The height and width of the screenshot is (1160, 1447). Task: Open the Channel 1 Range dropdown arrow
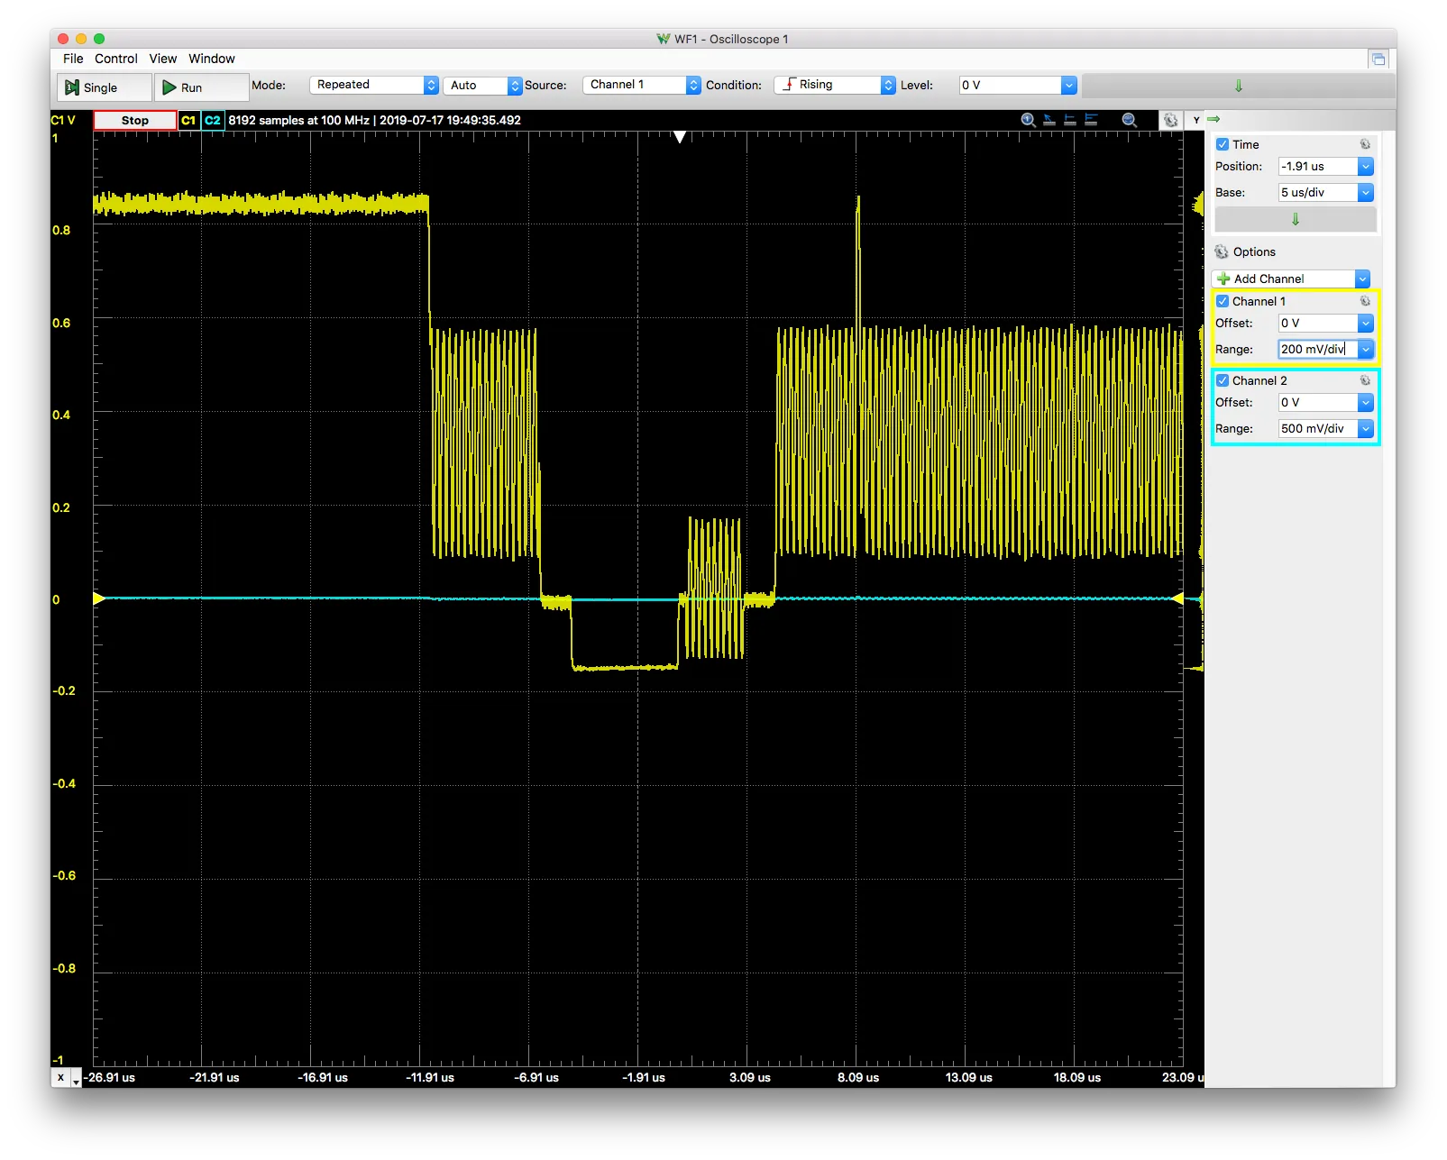click(x=1366, y=350)
